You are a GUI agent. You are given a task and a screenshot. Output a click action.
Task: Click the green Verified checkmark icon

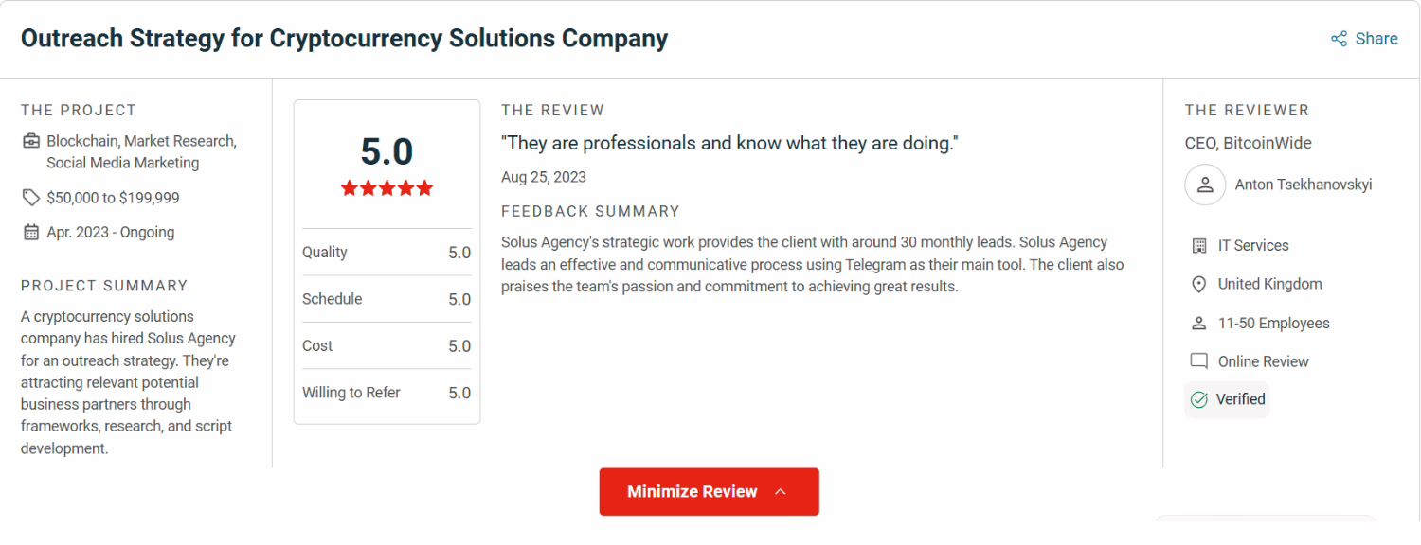point(1198,400)
